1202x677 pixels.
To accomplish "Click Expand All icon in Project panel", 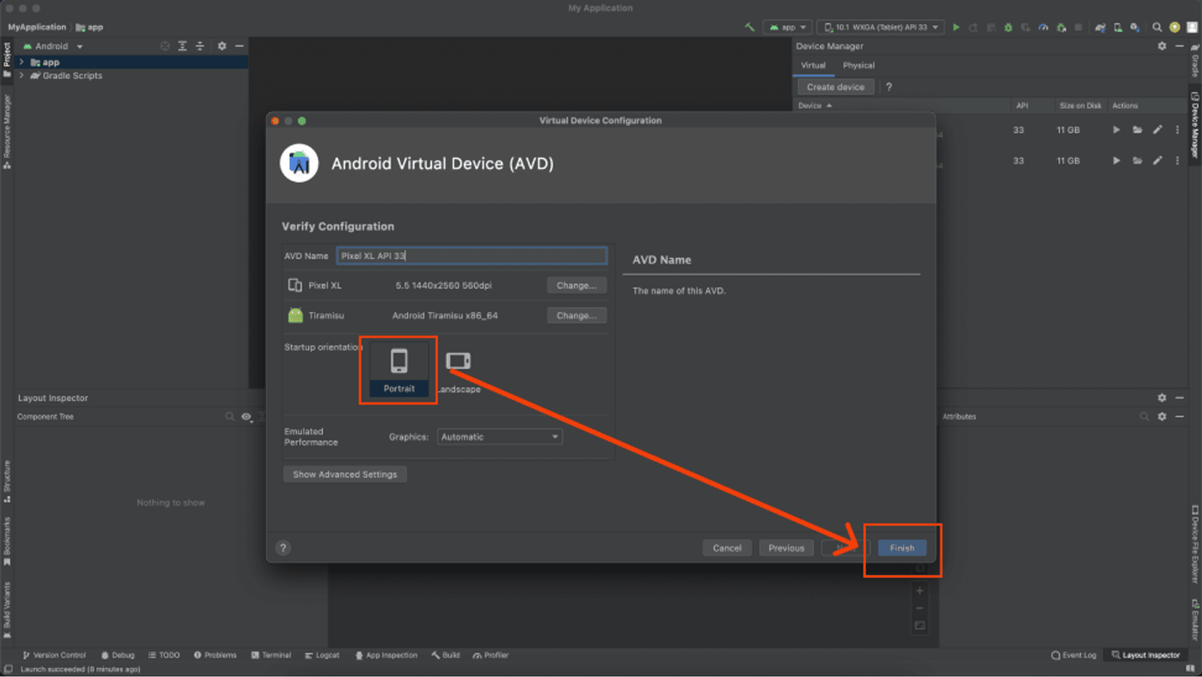I will pos(183,46).
